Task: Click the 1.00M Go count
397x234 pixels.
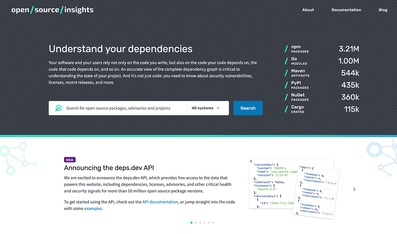Action: pyautogui.click(x=349, y=61)
